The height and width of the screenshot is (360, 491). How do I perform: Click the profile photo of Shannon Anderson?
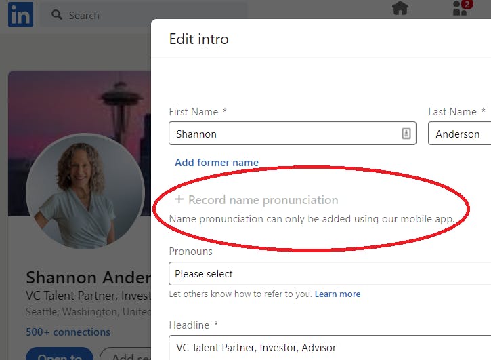point(85,191)
